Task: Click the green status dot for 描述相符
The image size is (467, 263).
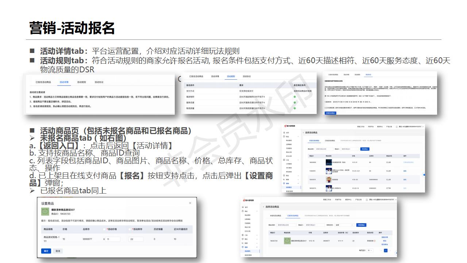Action: point(294,97)
